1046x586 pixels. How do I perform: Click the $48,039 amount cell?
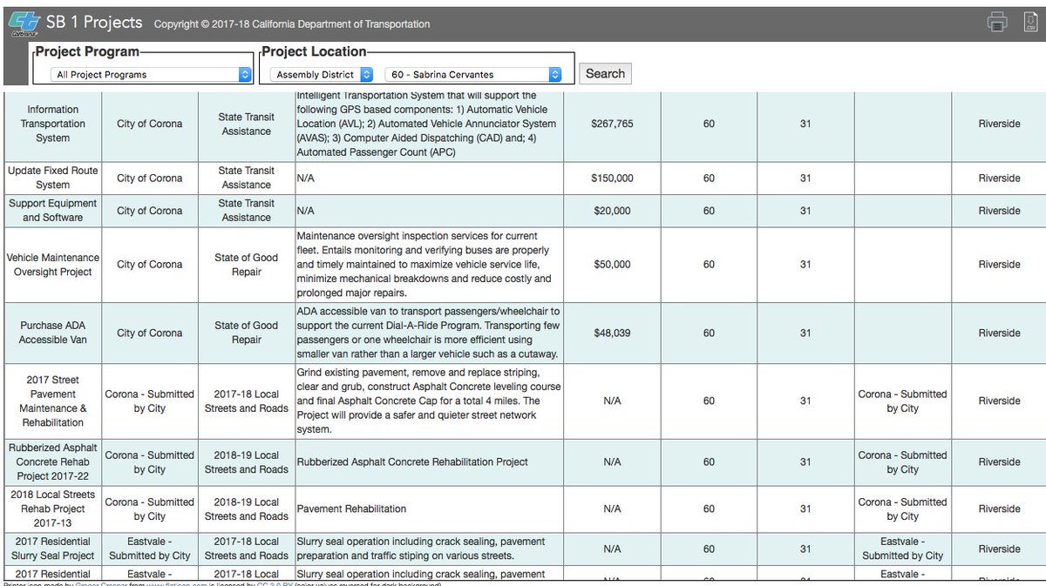pos(612,333)
